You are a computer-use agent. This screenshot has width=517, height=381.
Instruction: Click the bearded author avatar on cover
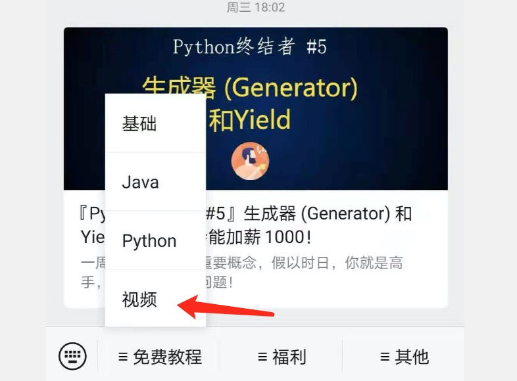(250, 161)
